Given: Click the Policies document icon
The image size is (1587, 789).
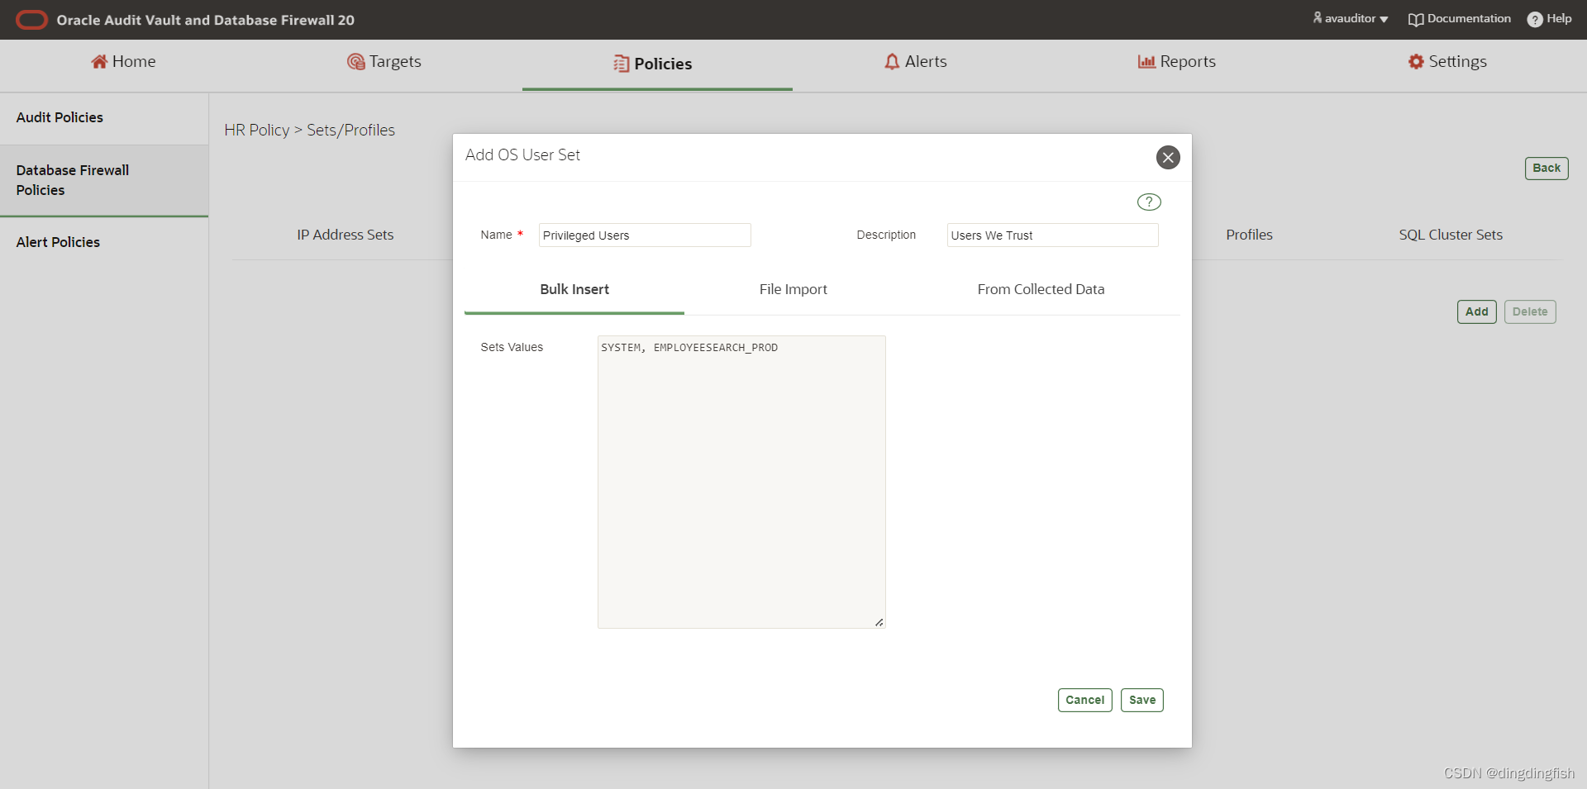Looking at the screenshot, I should click(x=622, y=64).
